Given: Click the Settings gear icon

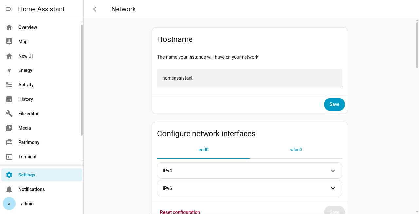Looking at the screenshot, I should pos(9,175).
